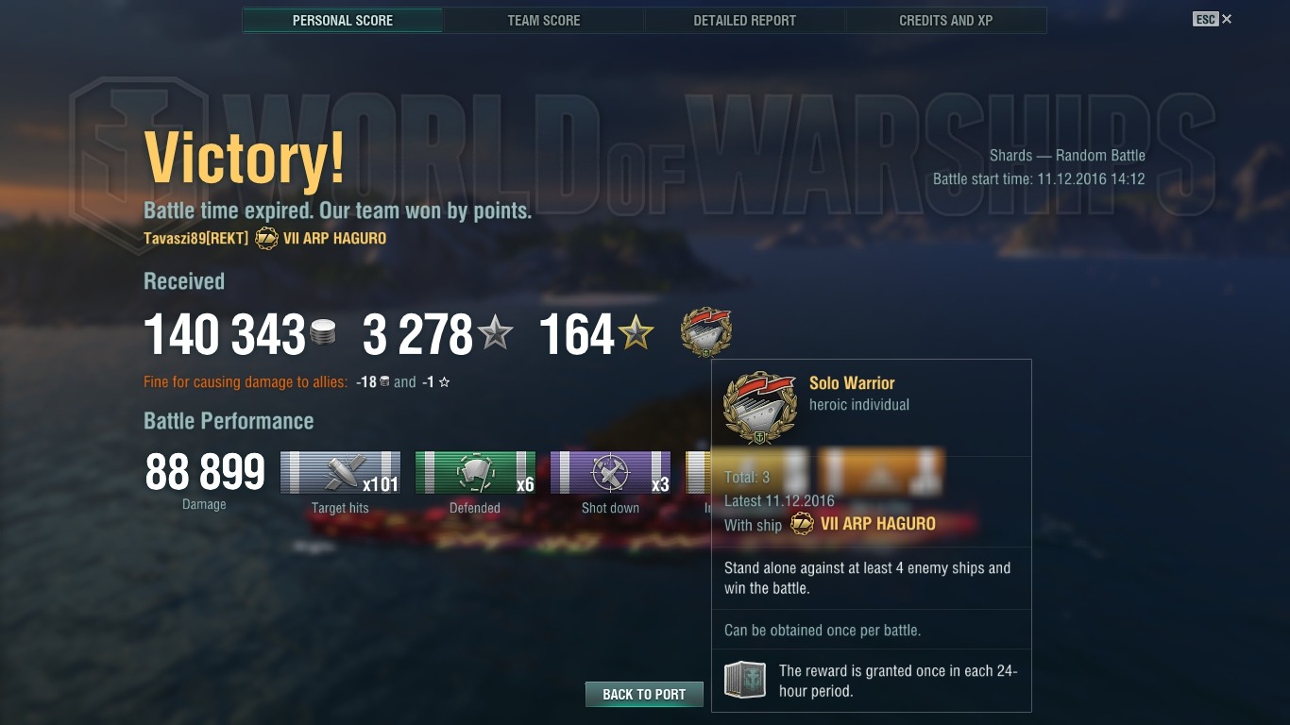
Task: Click the large Solo Warrior emblem in tooltip
Action: click(759, 408)
